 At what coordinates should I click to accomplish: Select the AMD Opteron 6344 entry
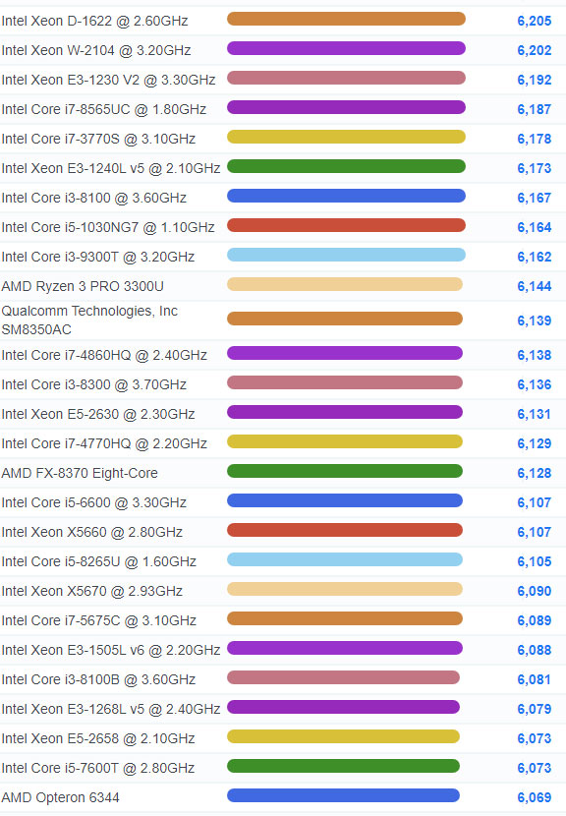[x=60, y=797]
